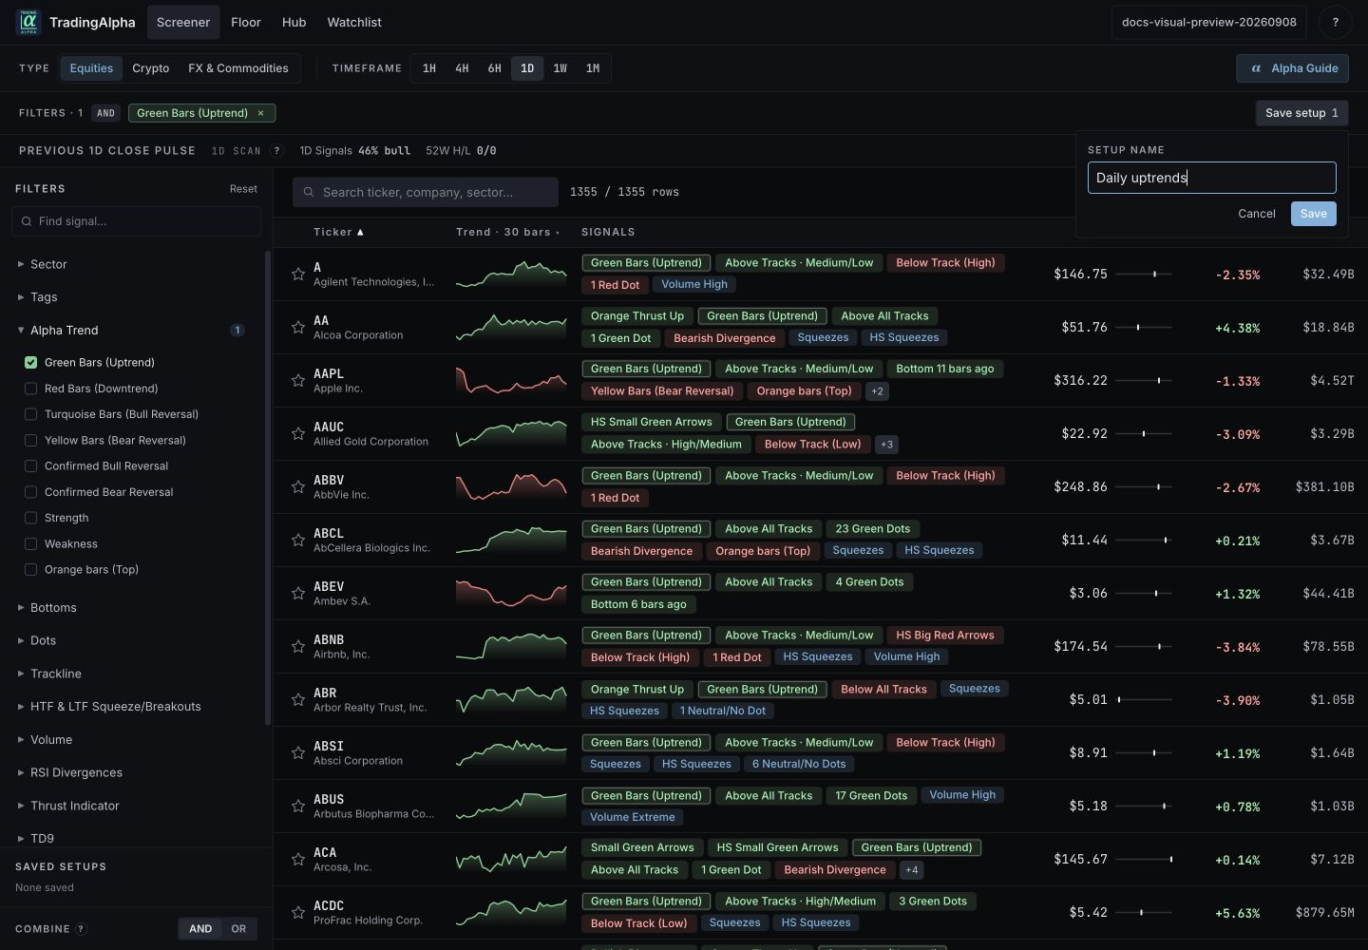1368x950 pixels.
Task: Star the Agilent Technologies (A) row
Action: pyautogui.click(x=298, y=274)
